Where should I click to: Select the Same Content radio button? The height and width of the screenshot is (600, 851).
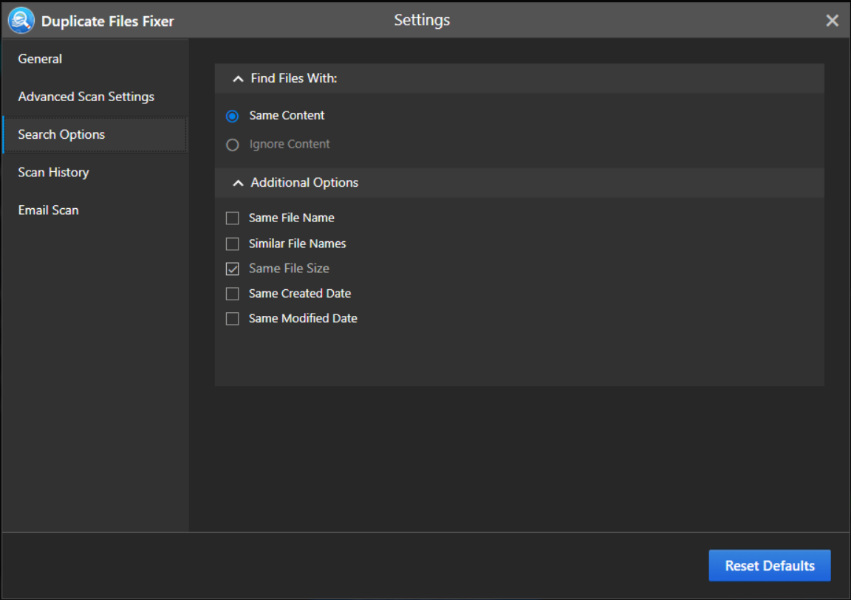233,116
